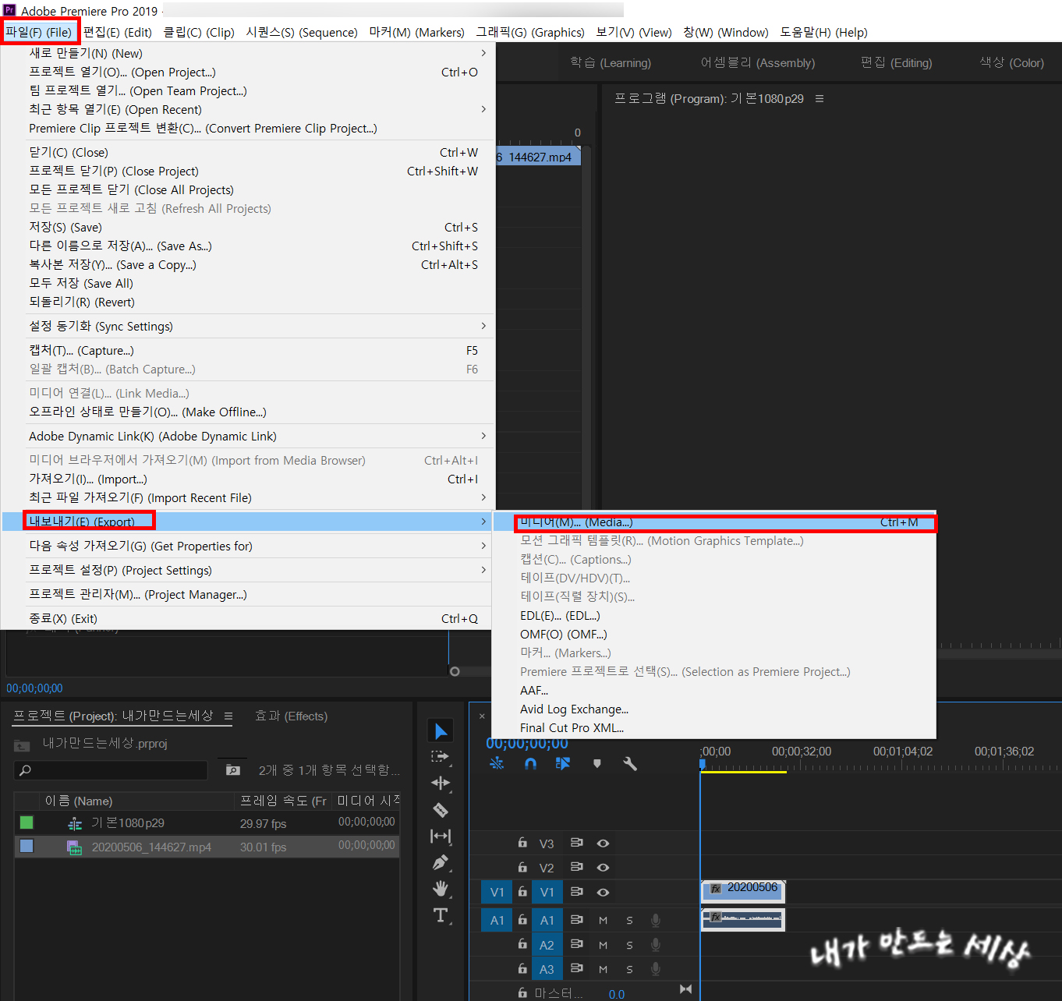This screenshot has width=1062, height=1001.
Task: Hide V1 track output with eye icon
Action: 603,892
